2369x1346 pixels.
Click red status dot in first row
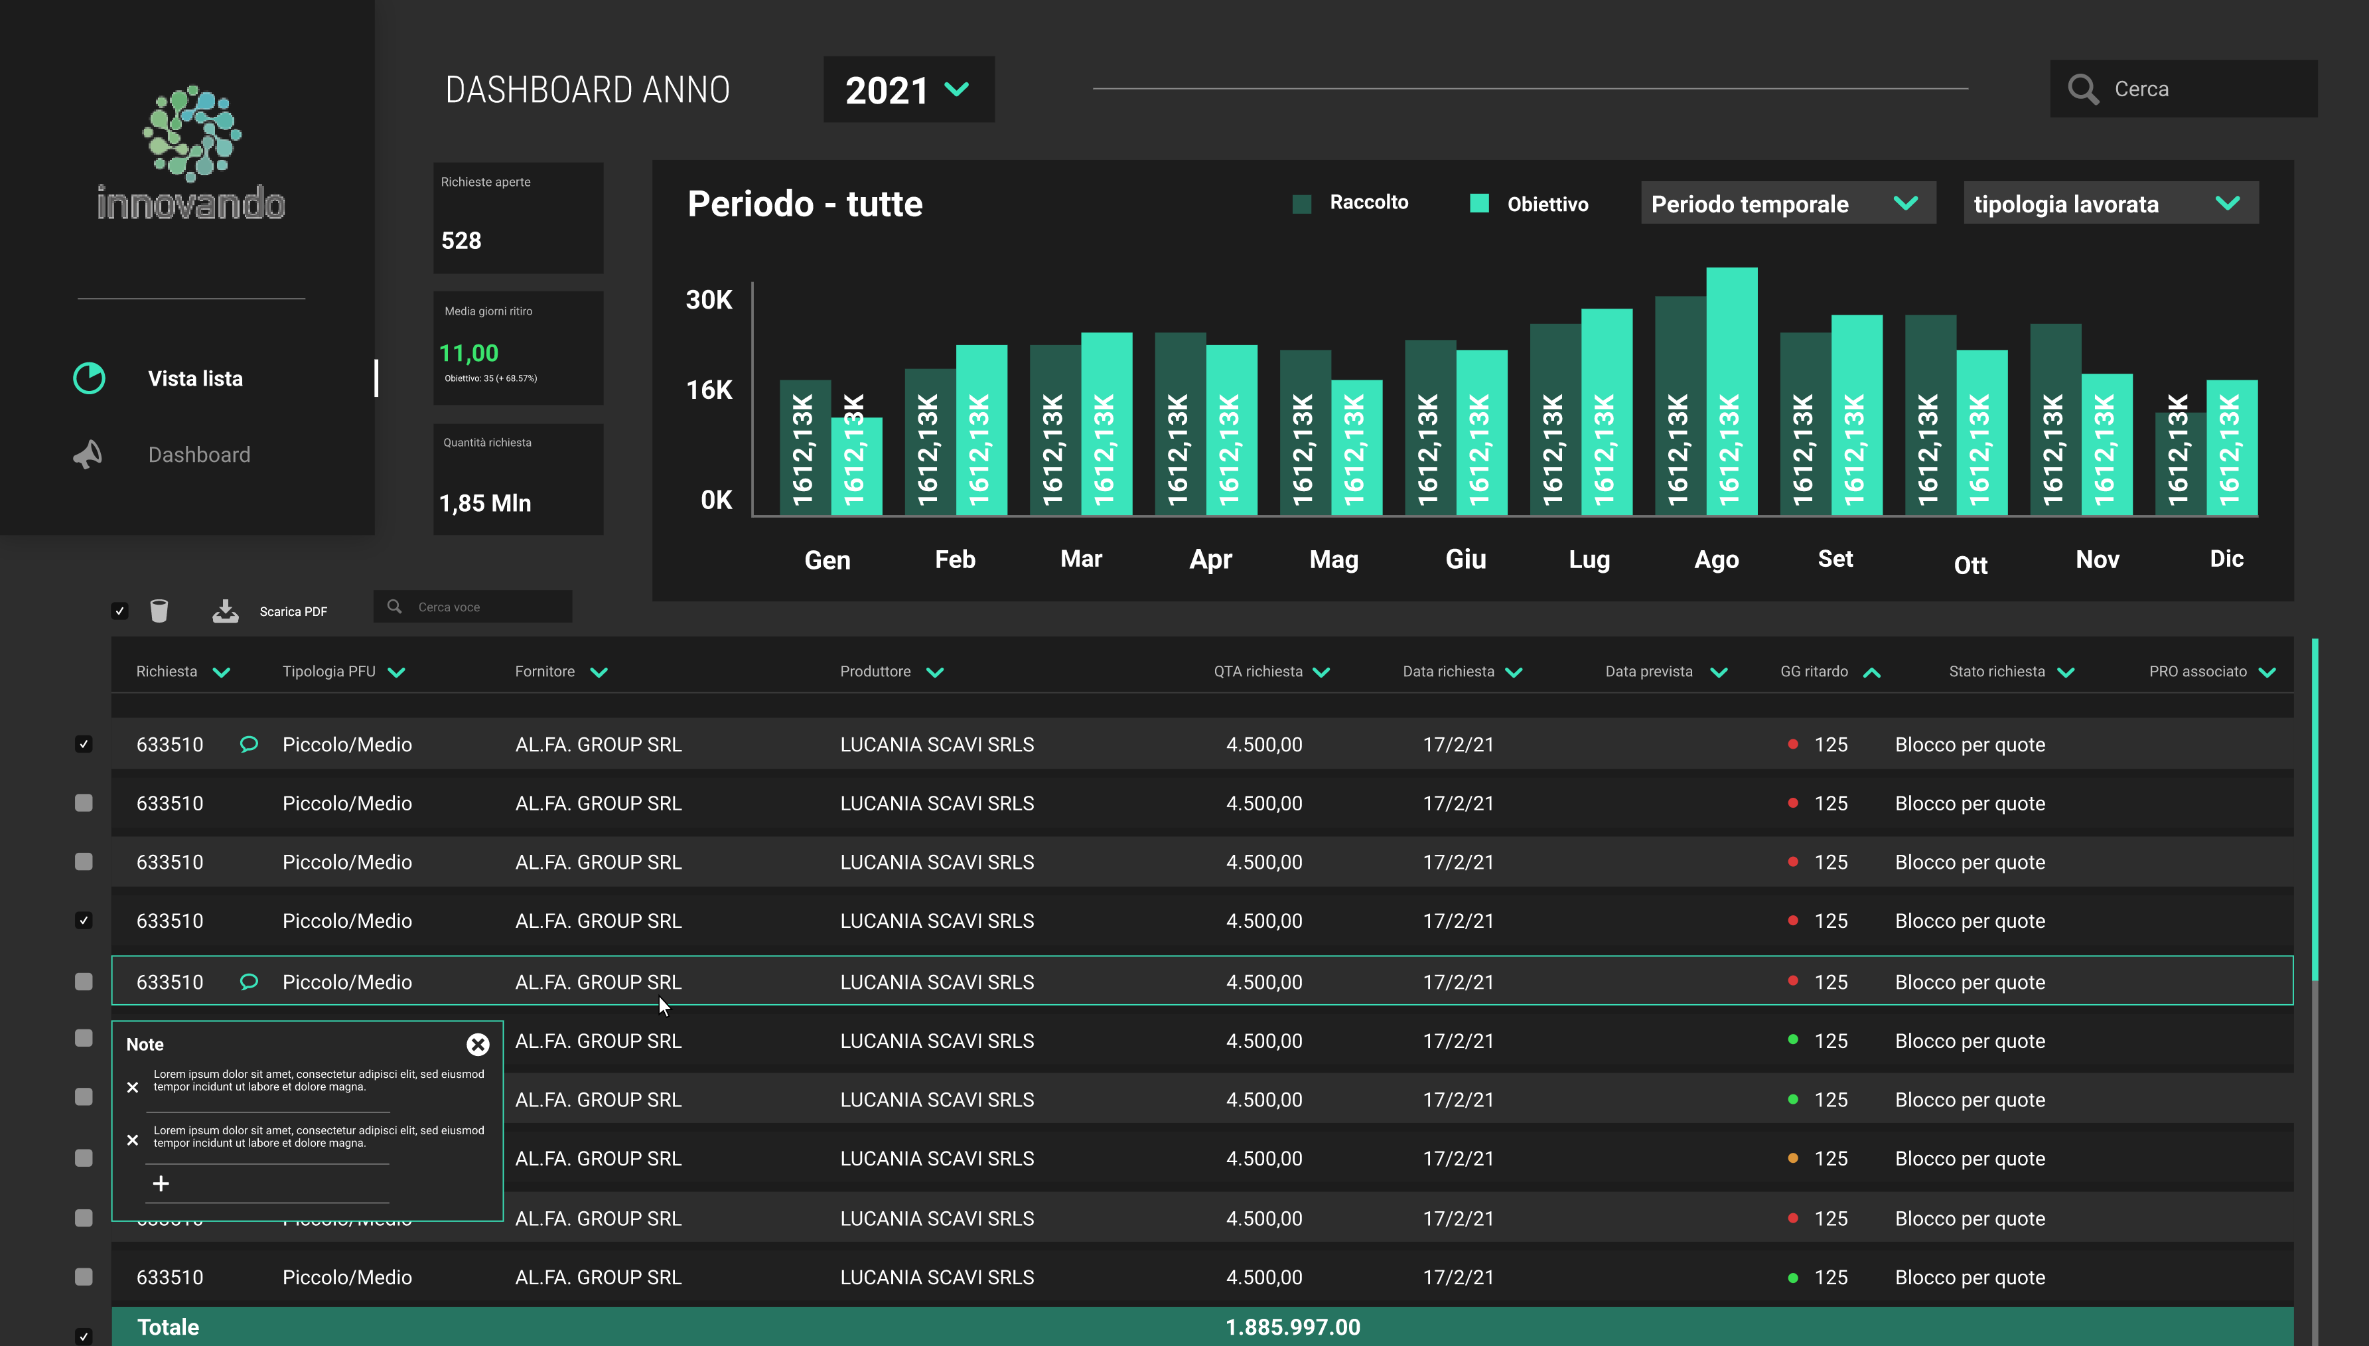1793,743
